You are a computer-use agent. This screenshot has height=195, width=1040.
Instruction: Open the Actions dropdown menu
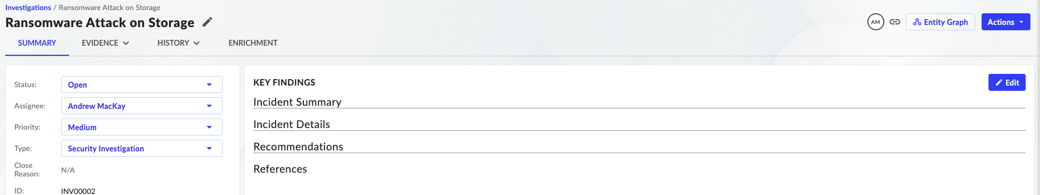coord(1005,22)
